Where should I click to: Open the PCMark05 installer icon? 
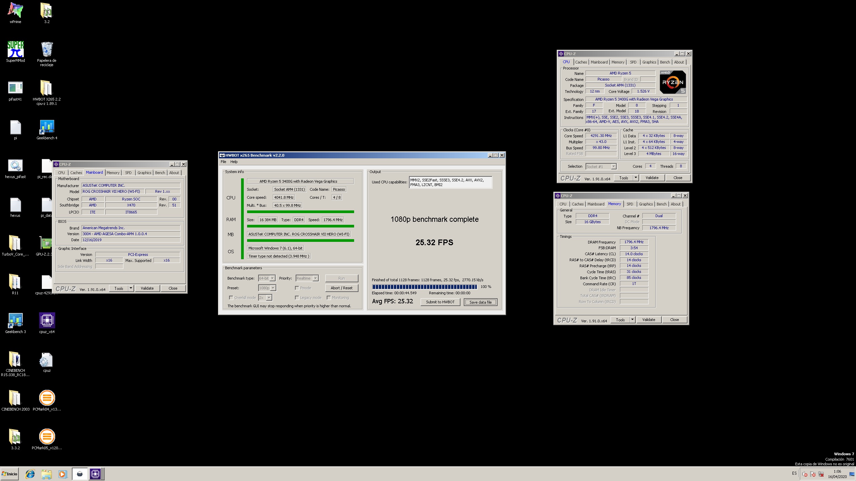pos(47,439)
